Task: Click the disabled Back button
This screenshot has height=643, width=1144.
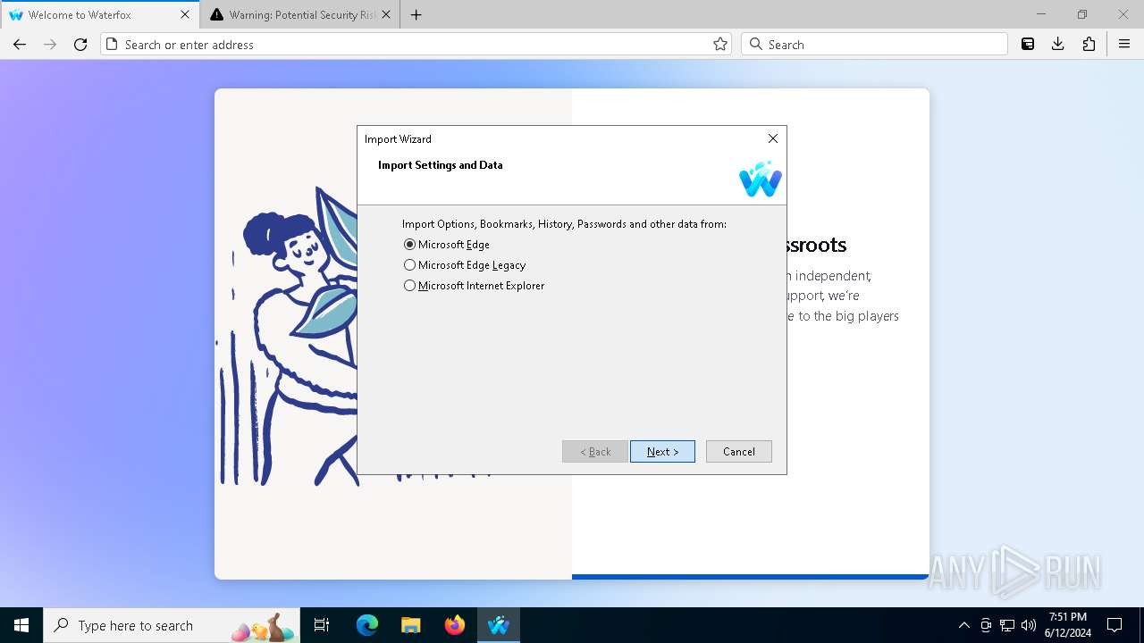Action: click(595, 452)
